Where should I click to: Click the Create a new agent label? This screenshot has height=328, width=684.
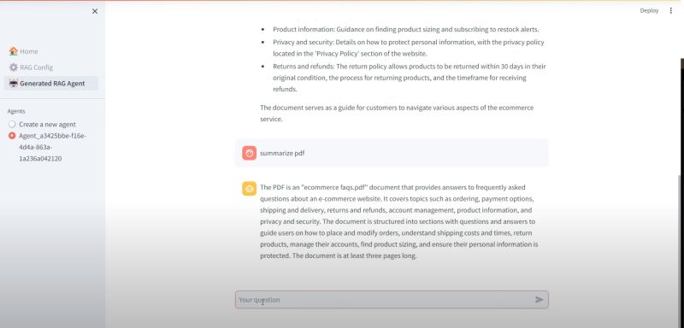[x=47, y=124]
